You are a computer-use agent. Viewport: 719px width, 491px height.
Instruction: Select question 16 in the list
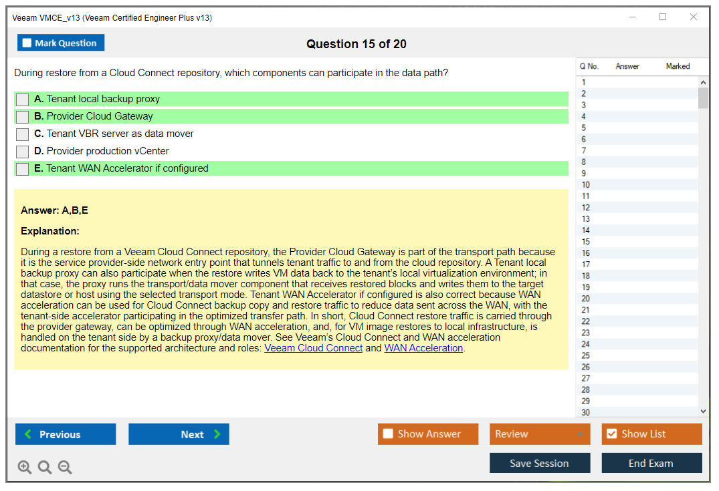pyautogui.click(x=637, y=253)
